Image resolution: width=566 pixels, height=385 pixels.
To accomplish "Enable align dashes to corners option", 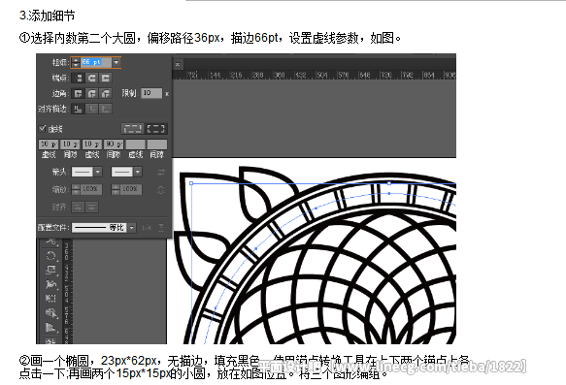I will [x=156, y=129].
